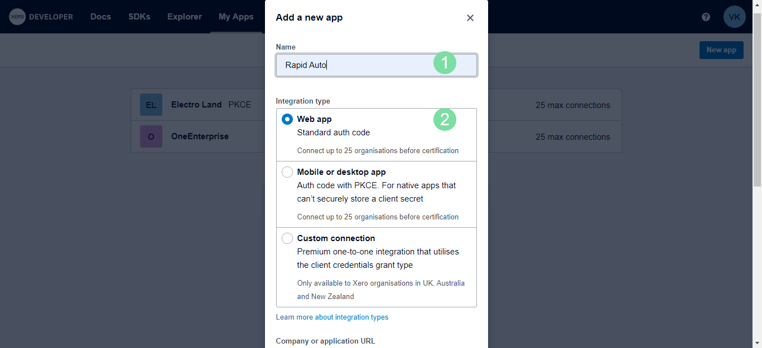Click the OneEnterprise O app icon
This screenshot has height=348, width=762.
tap(151, 136)
